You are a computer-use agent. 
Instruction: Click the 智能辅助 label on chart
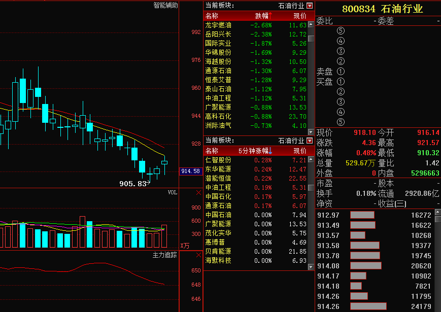pyautogui.click(x=165, y=6)
